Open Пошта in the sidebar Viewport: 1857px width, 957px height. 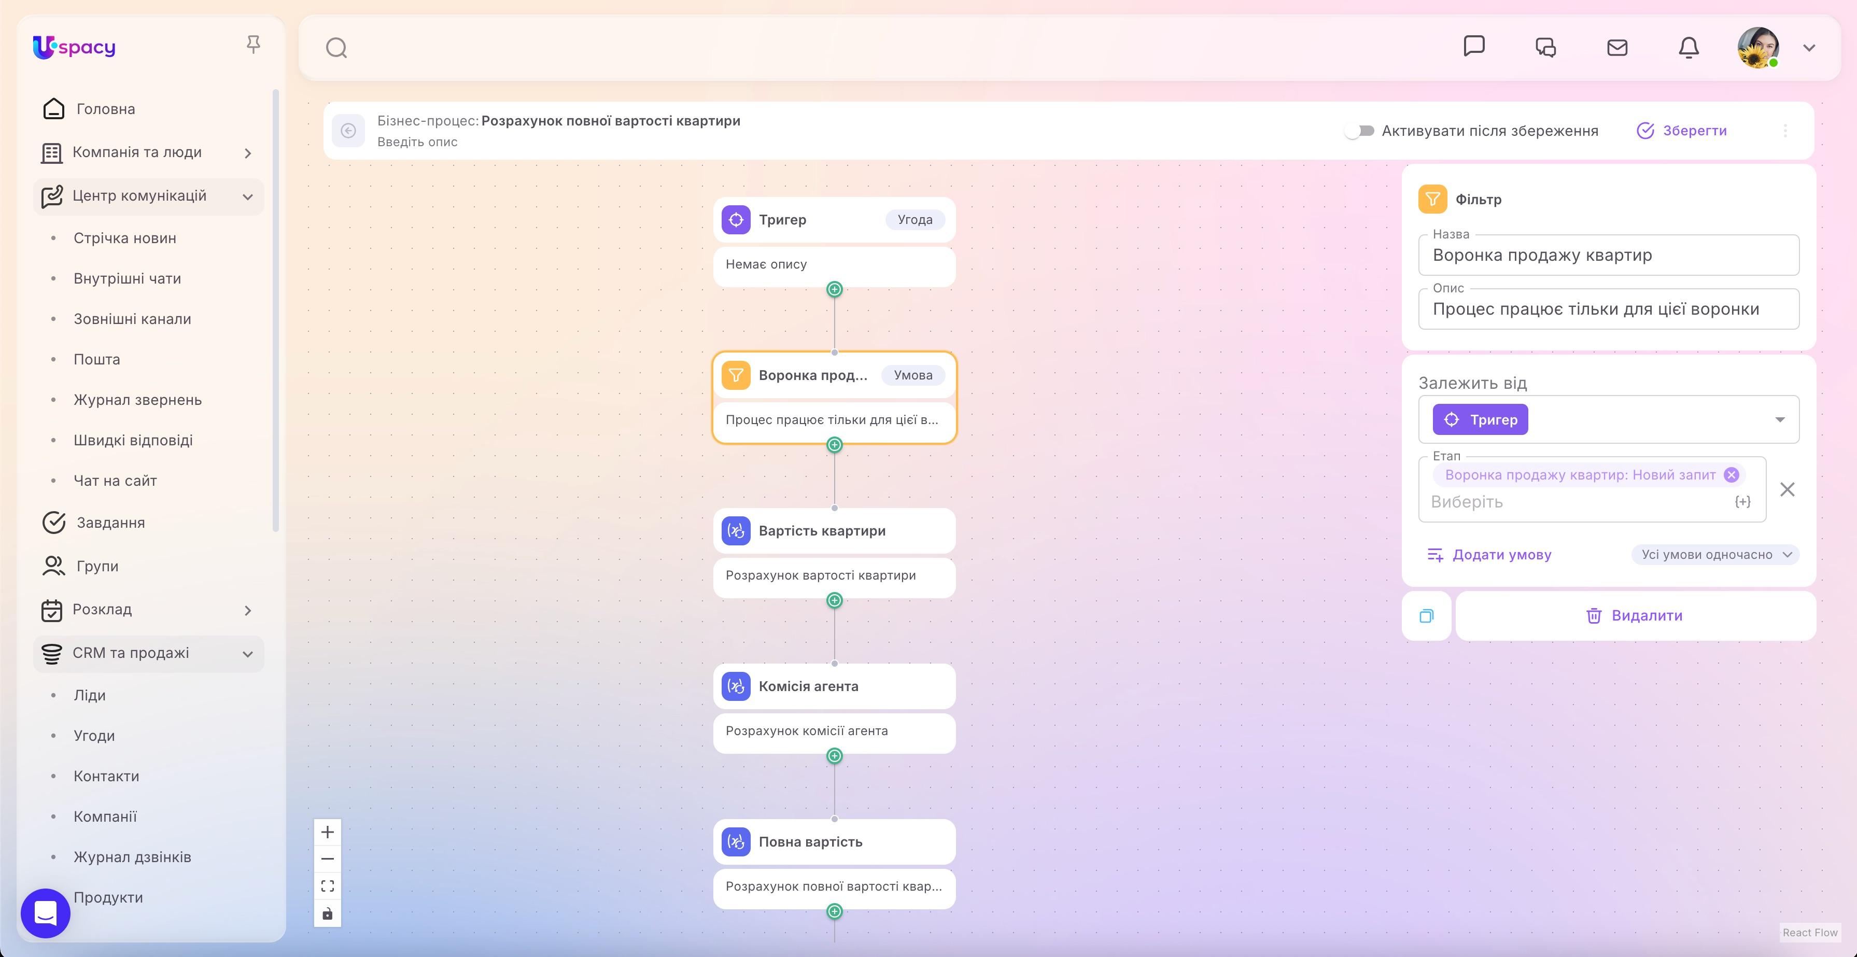tap(96, 359)
